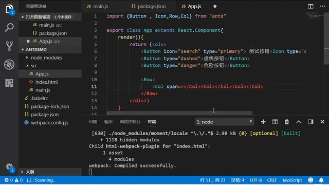
Task: Click 'render(){' on line 4
Action: pyautogui.click(x=131, y=38)
